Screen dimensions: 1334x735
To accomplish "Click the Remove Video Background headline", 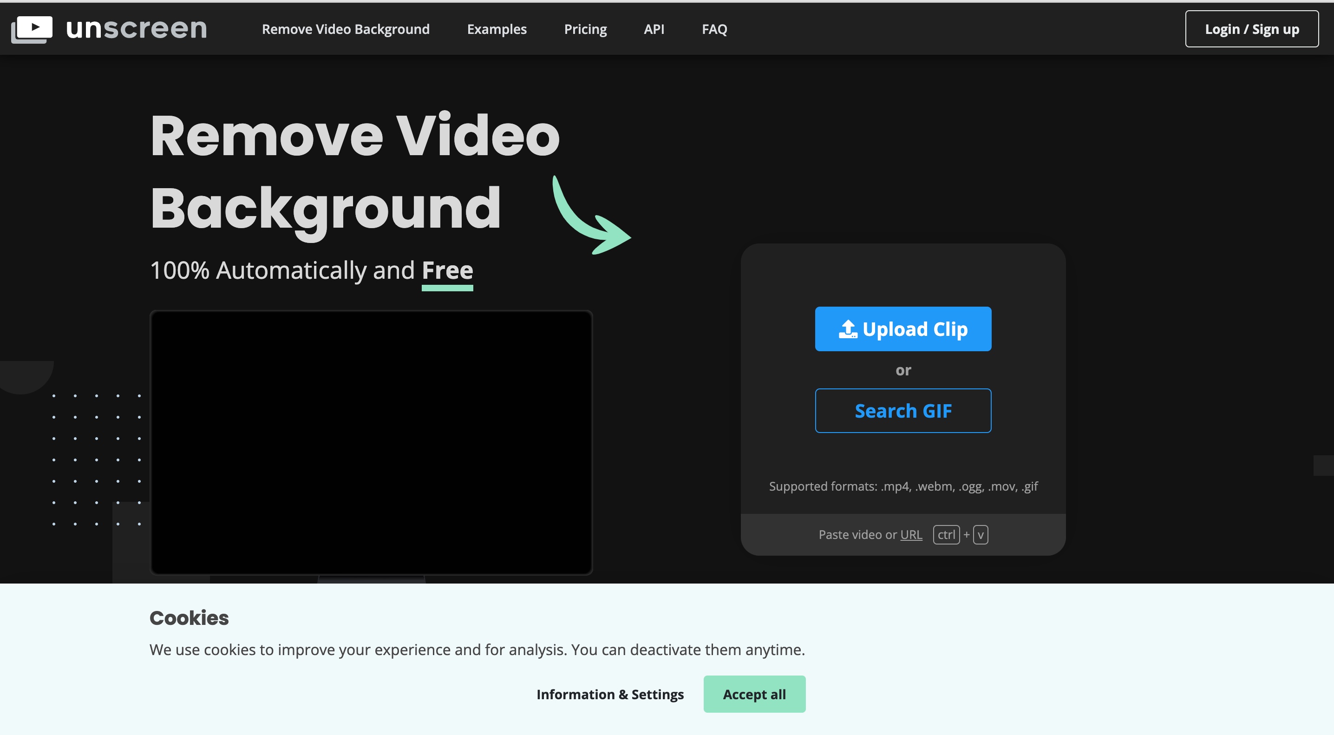I will click(x=354, y=171).
